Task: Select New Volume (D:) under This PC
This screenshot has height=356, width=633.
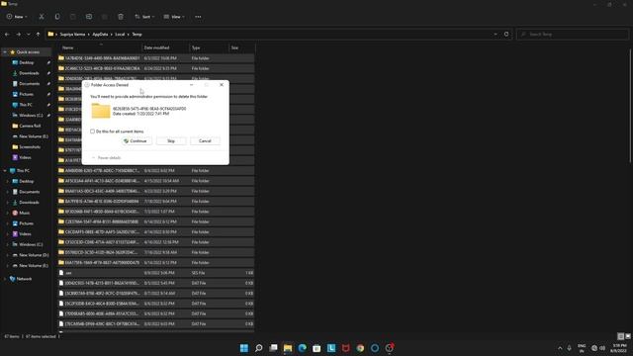Action: point(31,255)
